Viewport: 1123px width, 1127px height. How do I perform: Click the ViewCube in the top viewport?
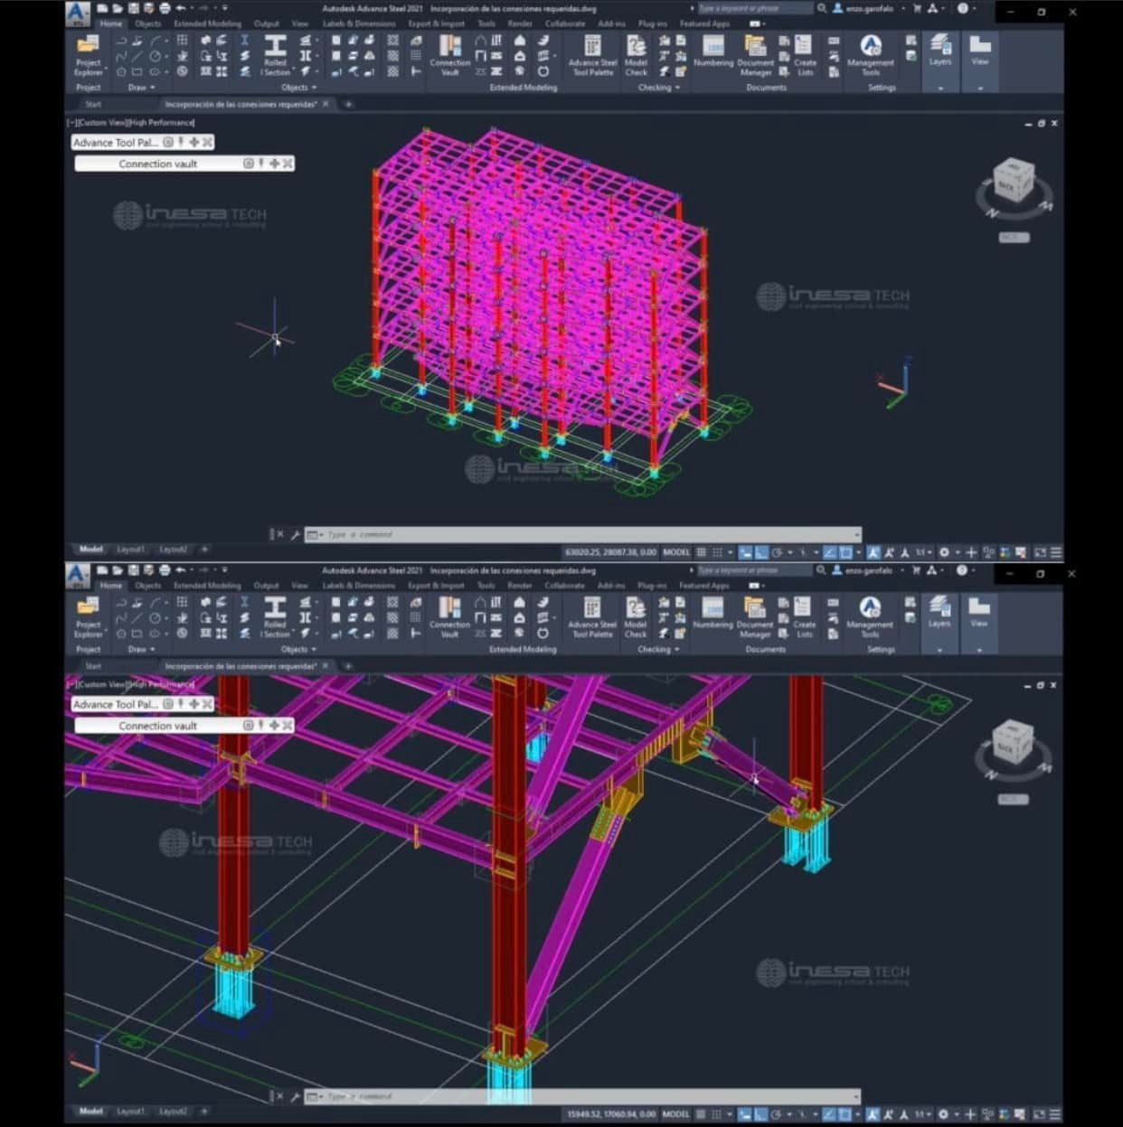tap(1013, 181)
